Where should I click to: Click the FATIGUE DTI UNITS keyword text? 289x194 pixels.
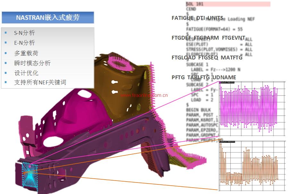(x=200, y=18)
